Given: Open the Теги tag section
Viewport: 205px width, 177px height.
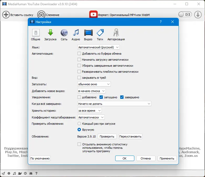Looking at the screenshot, I should [x=100, y=35].
